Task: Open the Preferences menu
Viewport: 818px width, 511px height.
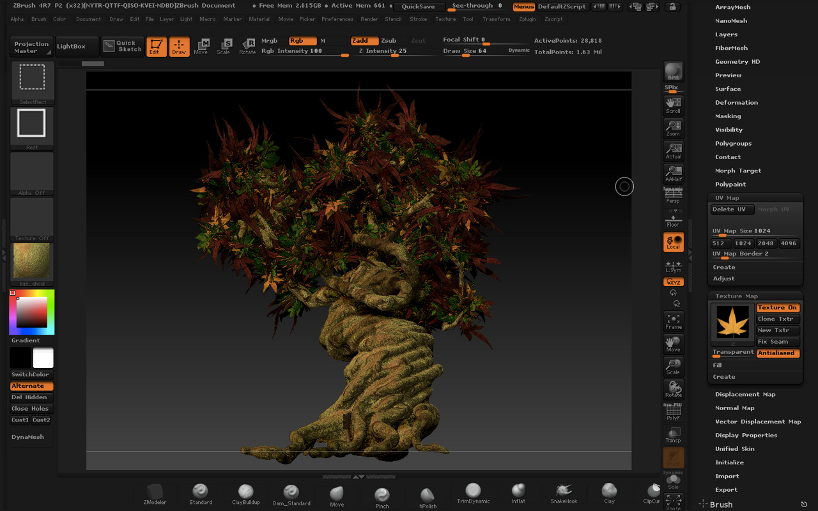Action: 337,19
